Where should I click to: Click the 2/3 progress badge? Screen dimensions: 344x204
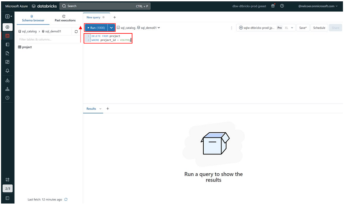click(8, 188)
